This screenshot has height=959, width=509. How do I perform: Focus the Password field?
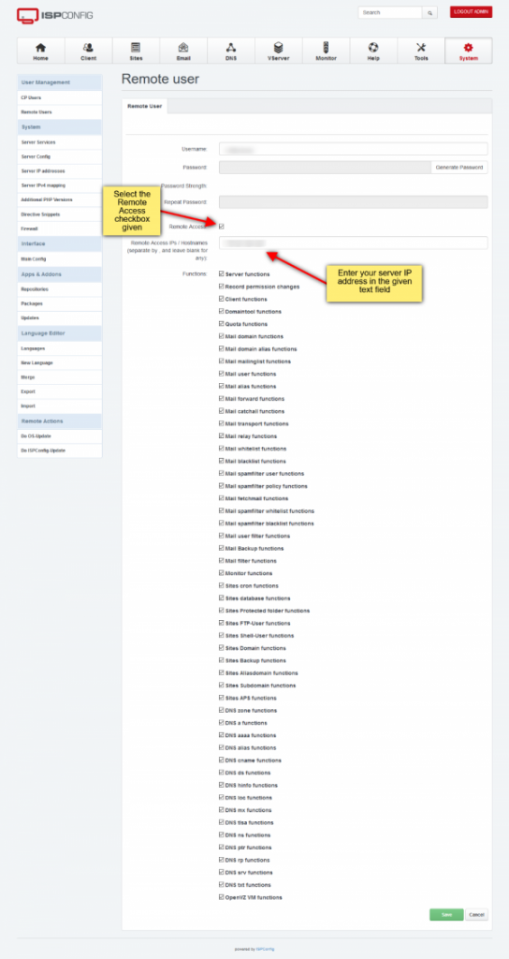[325, 167]
